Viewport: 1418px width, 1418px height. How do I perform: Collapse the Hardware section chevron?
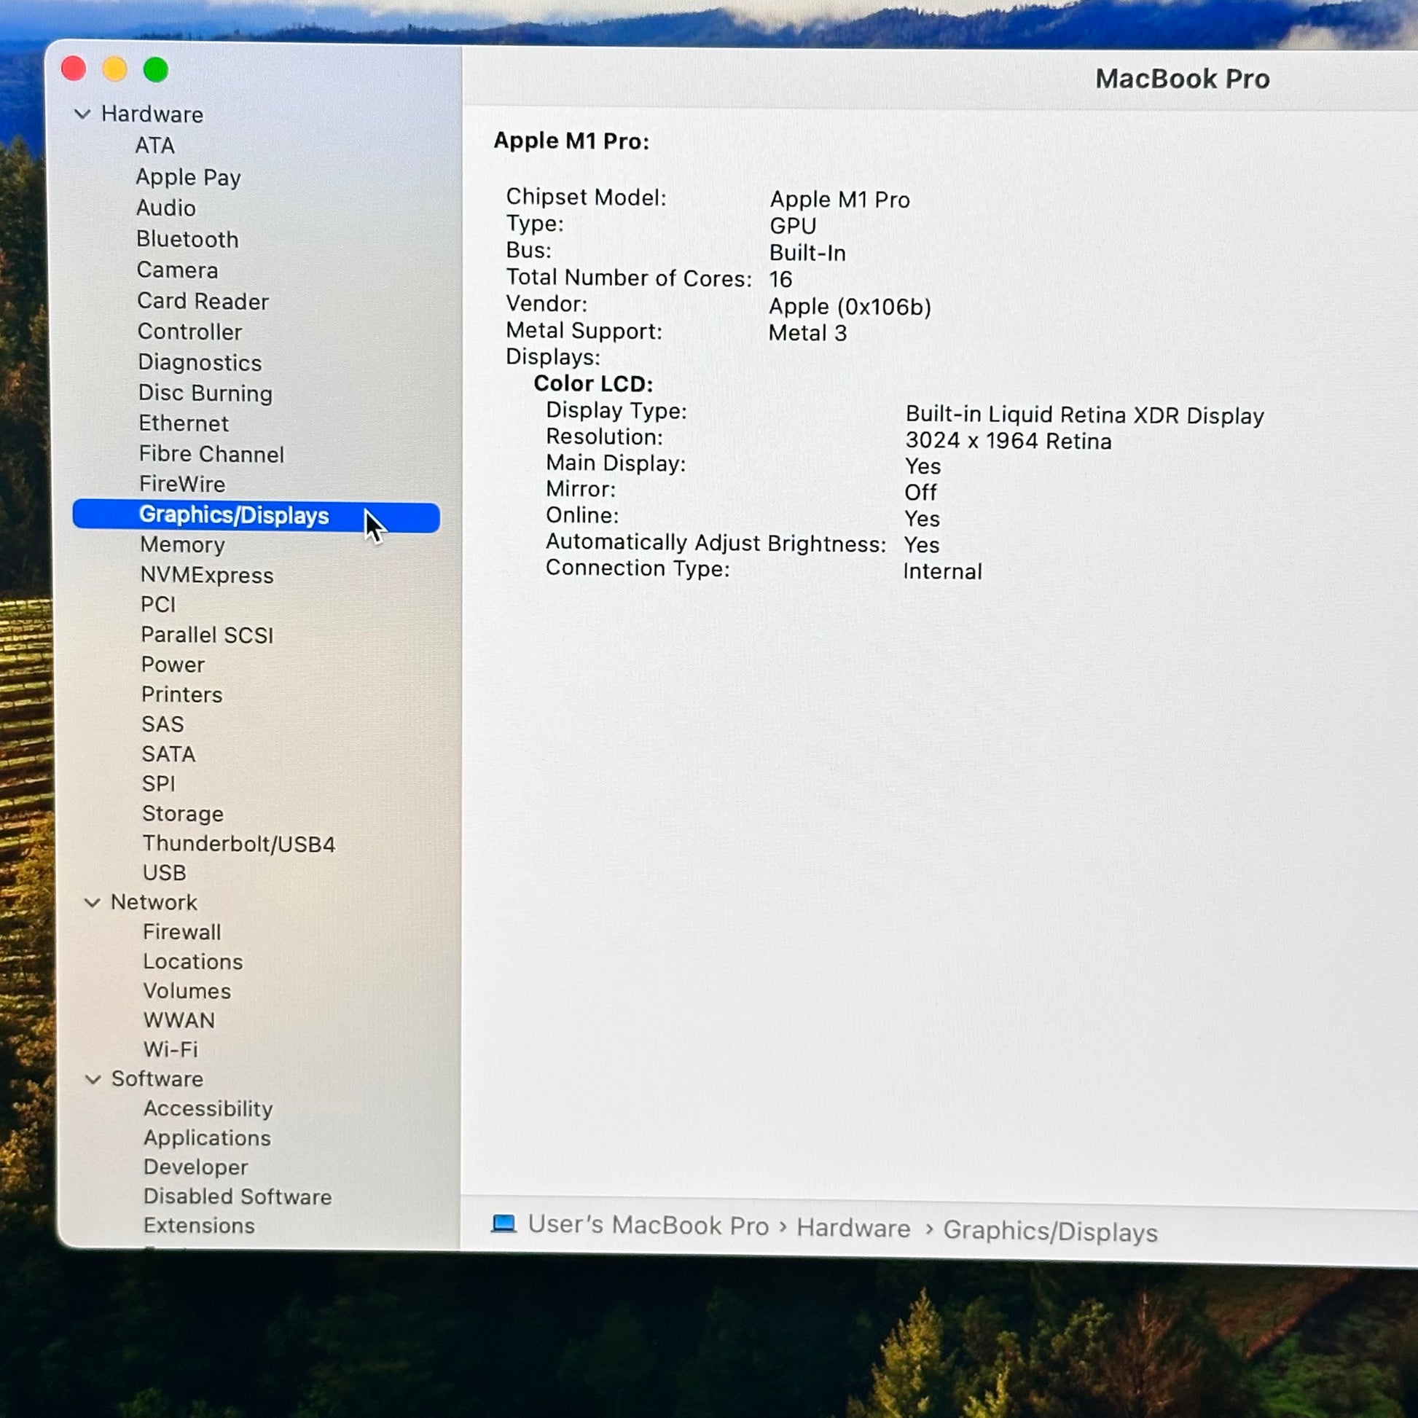83,114
